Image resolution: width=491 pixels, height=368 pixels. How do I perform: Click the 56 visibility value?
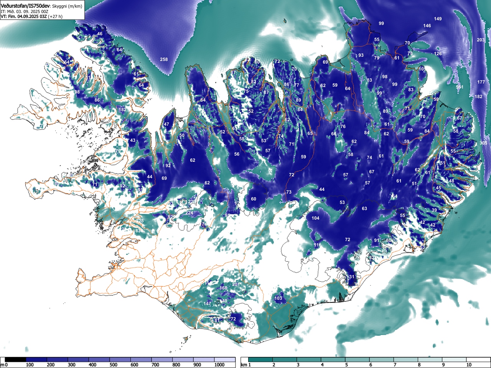[x=237, y=154]
